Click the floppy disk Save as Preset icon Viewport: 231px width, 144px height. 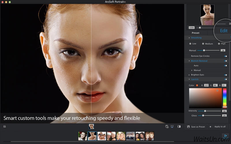pyautogui.click(x=188, y=126)
